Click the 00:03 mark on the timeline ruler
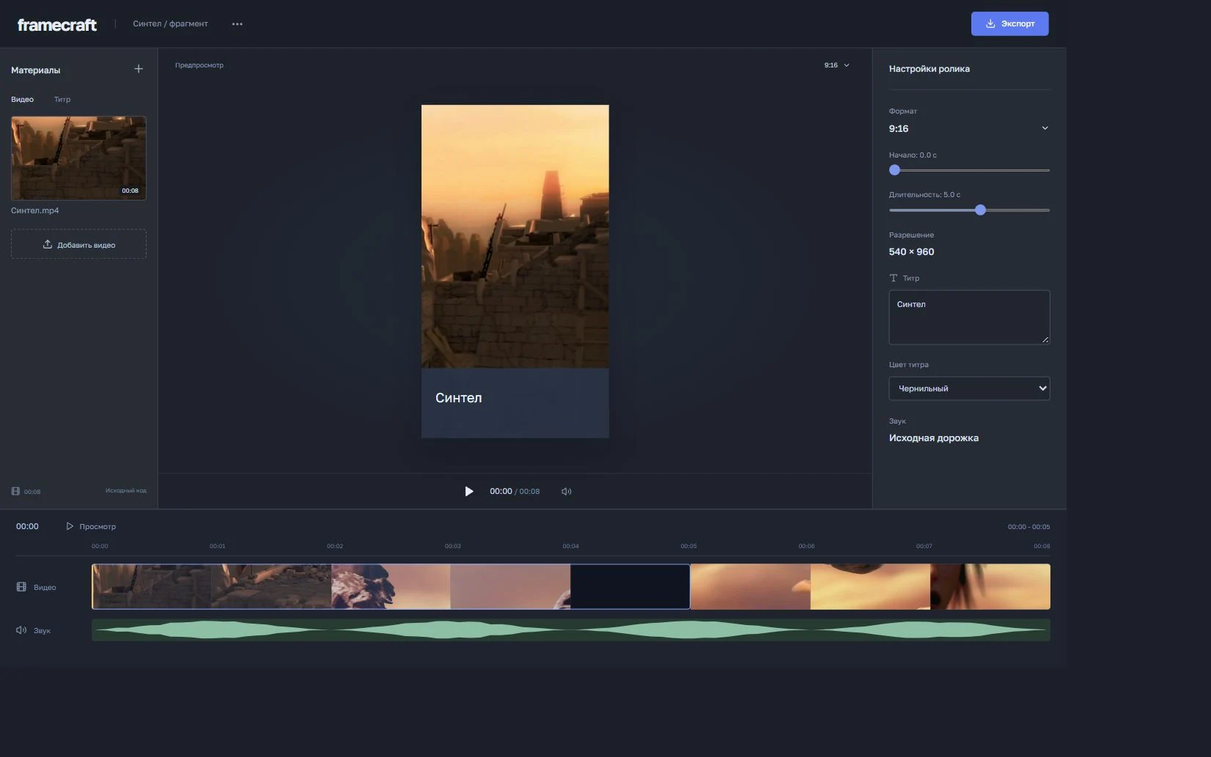This screenshot has height=757, width=1211. coord(453,546)
